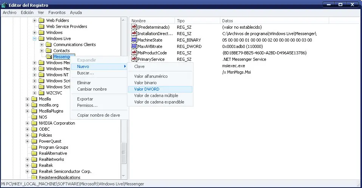Select Valor binario submenu entry
This screenshot has width=362, height=188.
click(160, 83)
